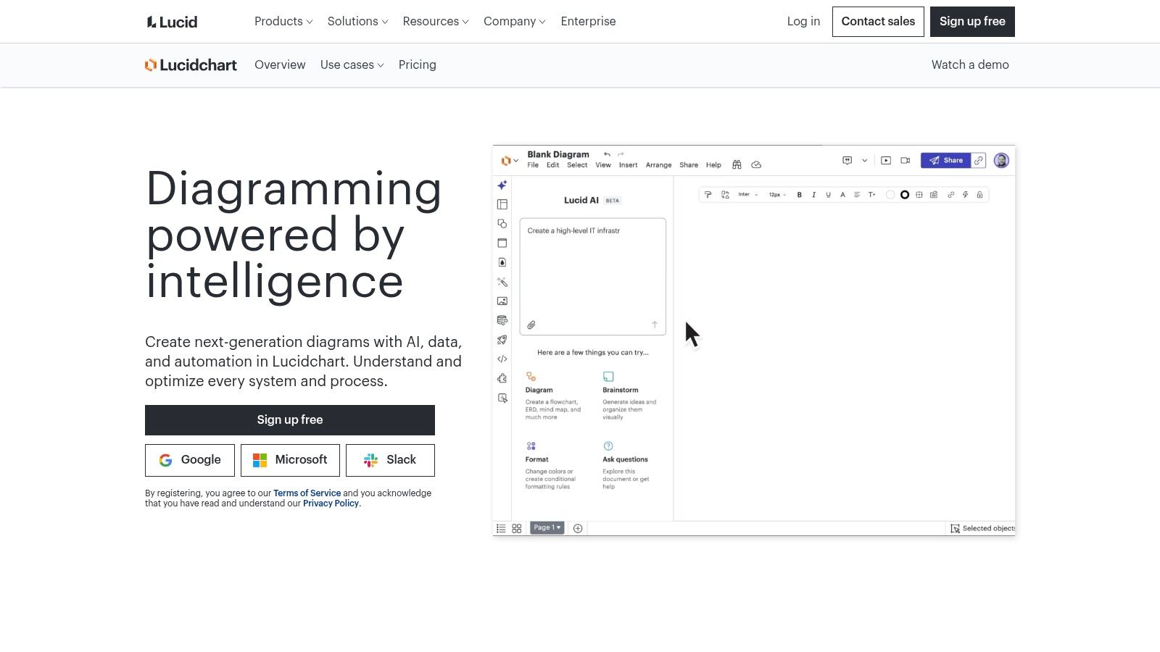Select the rocket launch sidebar icon

(x=502, y=340)
